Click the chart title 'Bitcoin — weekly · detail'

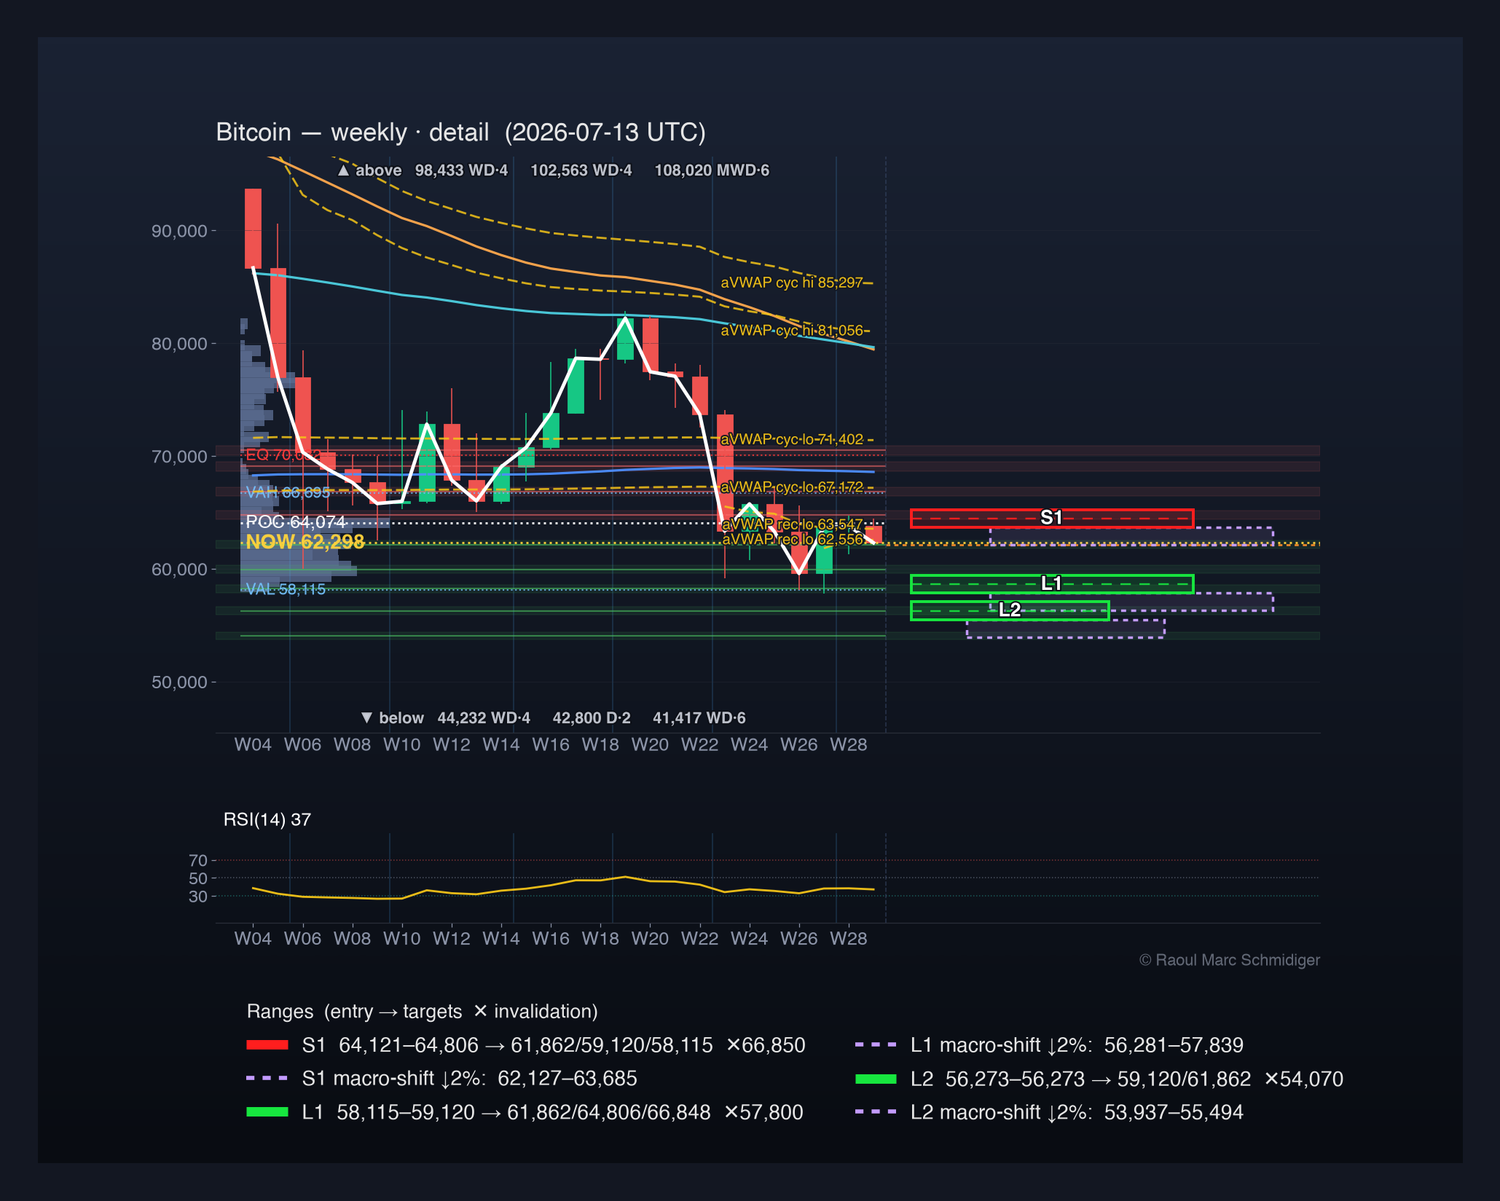point(352,132)
